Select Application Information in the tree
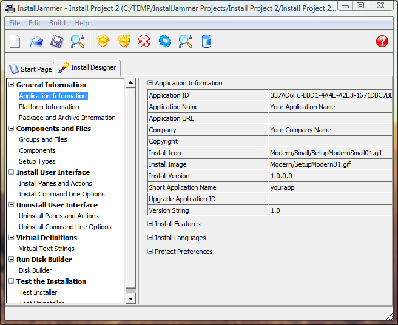Viewport: 398px width, 325px height. tap(53, 96)
